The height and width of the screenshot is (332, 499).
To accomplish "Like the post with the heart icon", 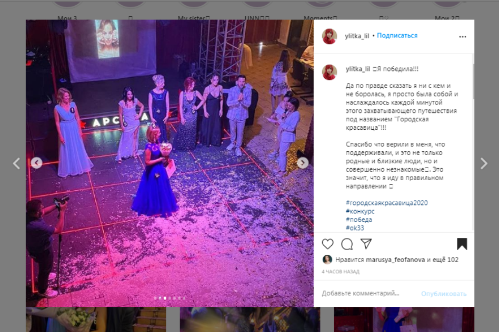I will [327, 244].
